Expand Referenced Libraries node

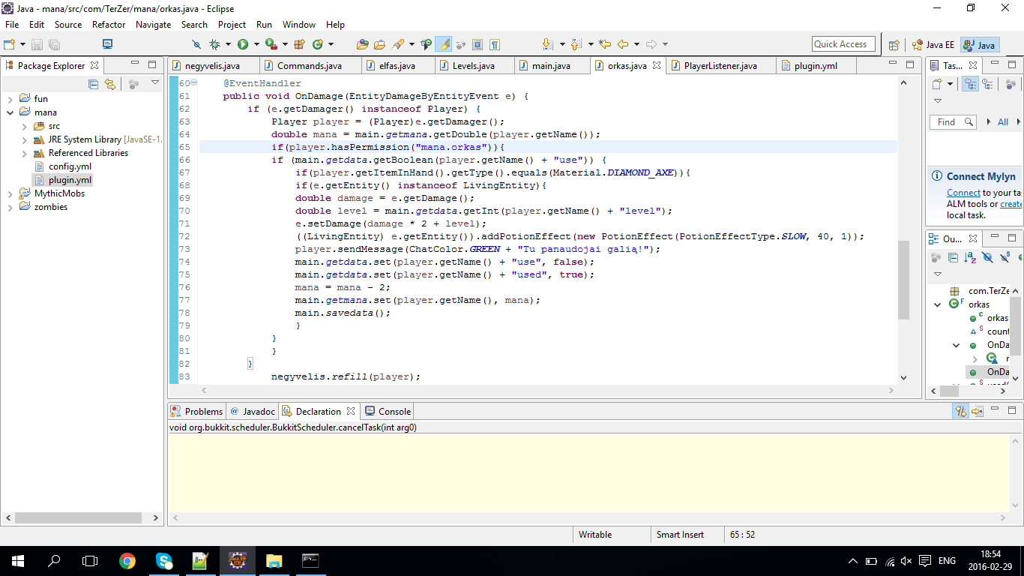pos(24,153)
